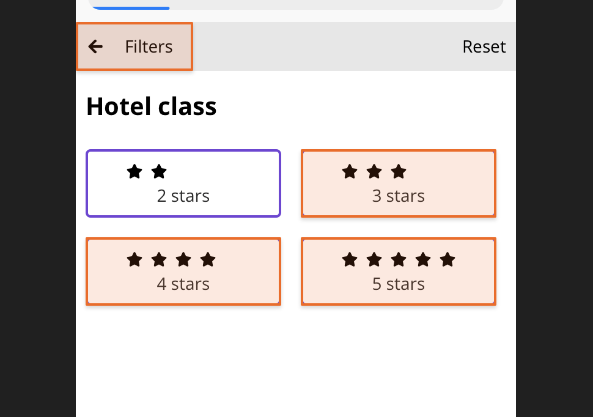
Task: Open the Filters panel header
Action: pyautogui.click(x=134, y=46)
